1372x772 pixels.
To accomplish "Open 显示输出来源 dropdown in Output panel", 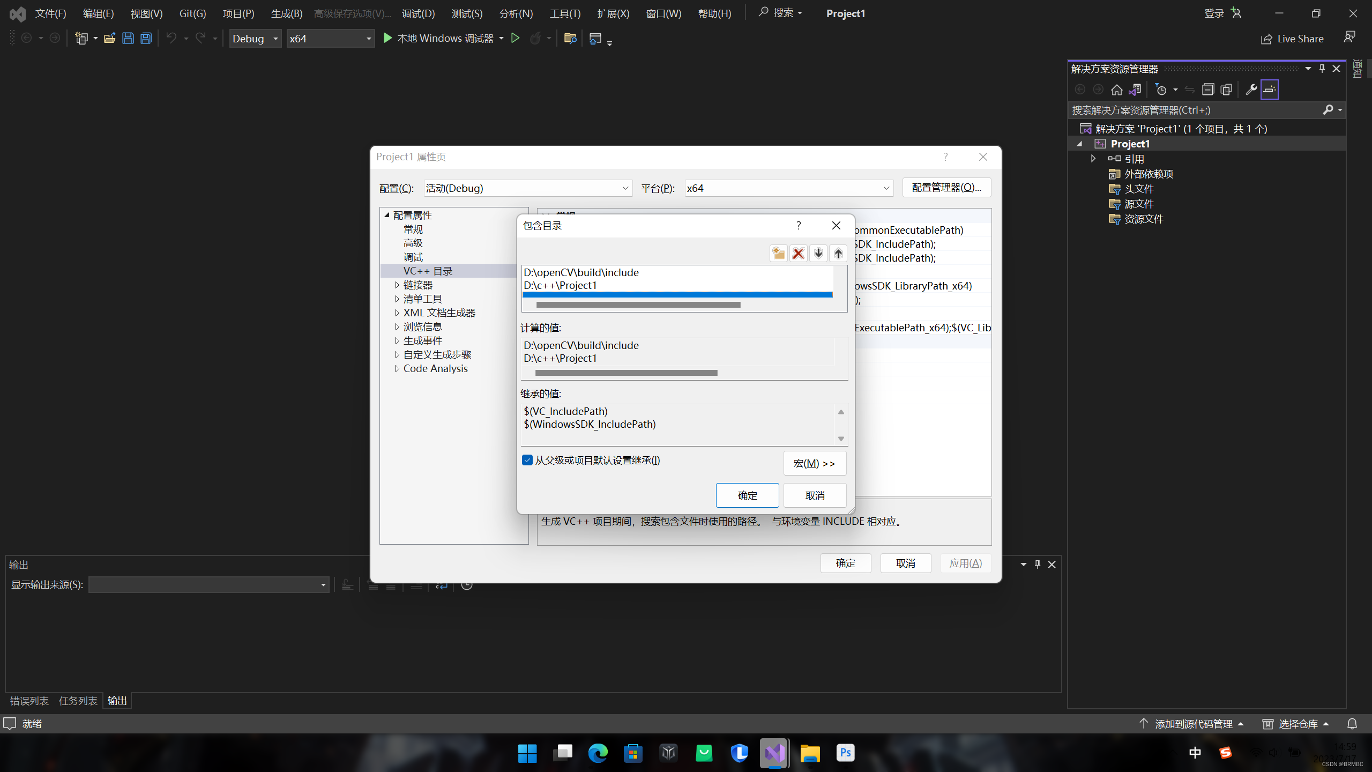I will click(208, 585).
